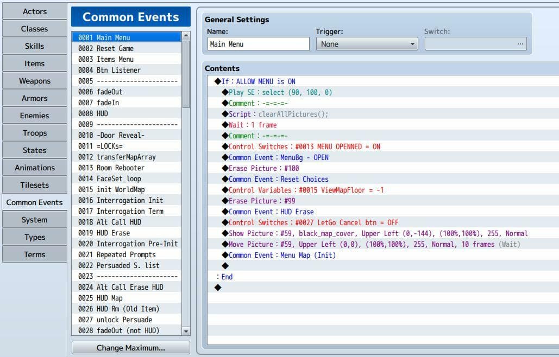Screen dimensions: 559x357
Task: Click the event list scroll down arrow
Action: [x=186, y=331]
